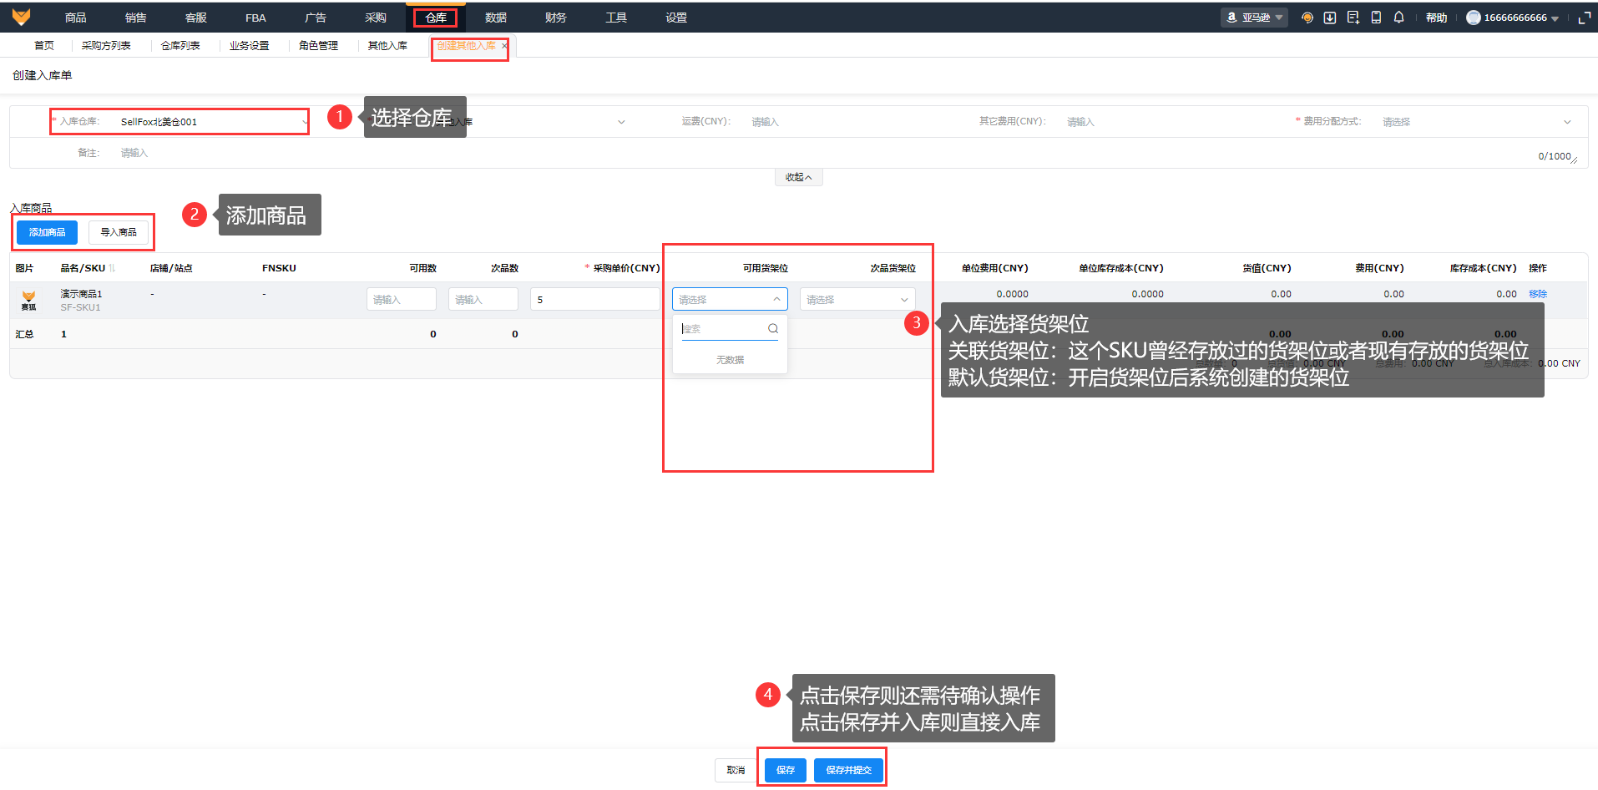Image resolution: width=1598 pixels, height=790 pixels.
Task: Click the 无数据 empty result text
Action: click(730, 360)
